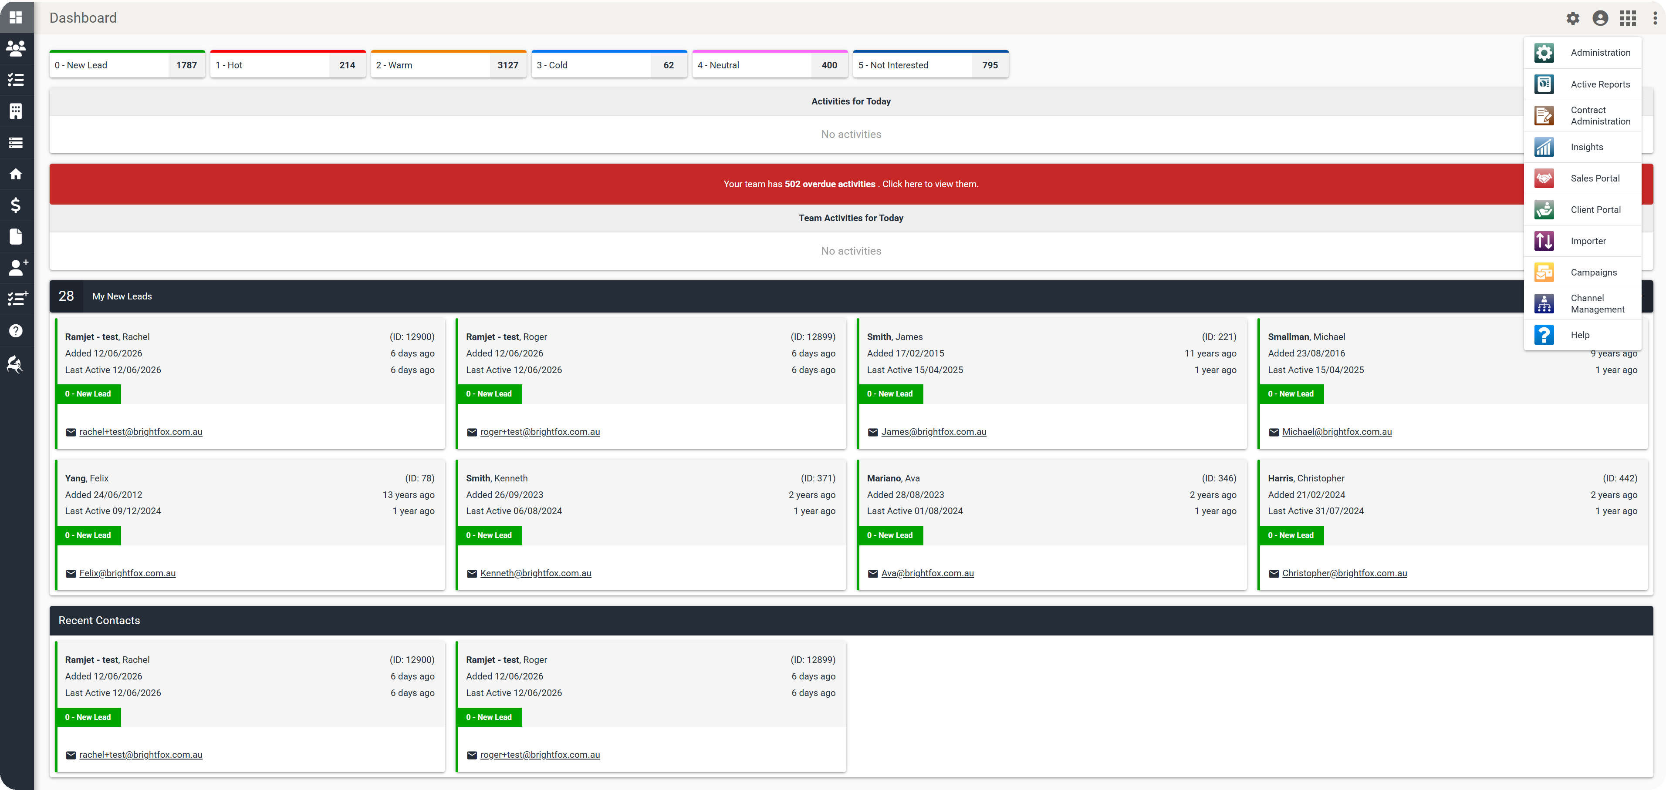Click the Administration gear app icon
The image size is (1666, 790).
[x=1544, y=52]
